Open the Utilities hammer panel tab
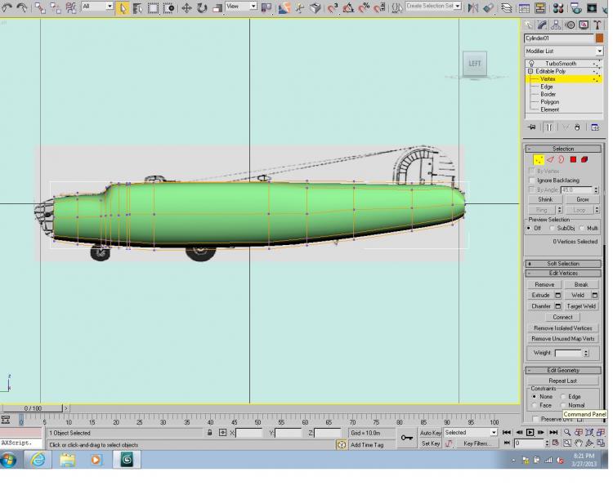Image resolution: width=613 pixels, height=490 pixels. (x=597, y=25)
